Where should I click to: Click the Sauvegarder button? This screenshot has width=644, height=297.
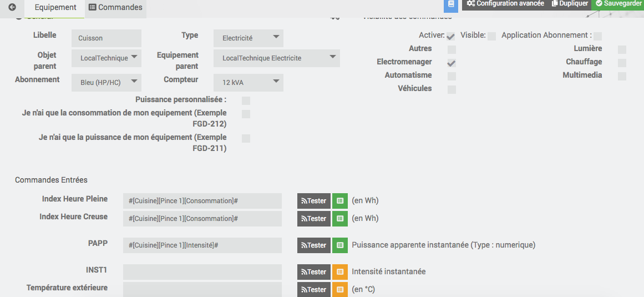pos(618,4)
